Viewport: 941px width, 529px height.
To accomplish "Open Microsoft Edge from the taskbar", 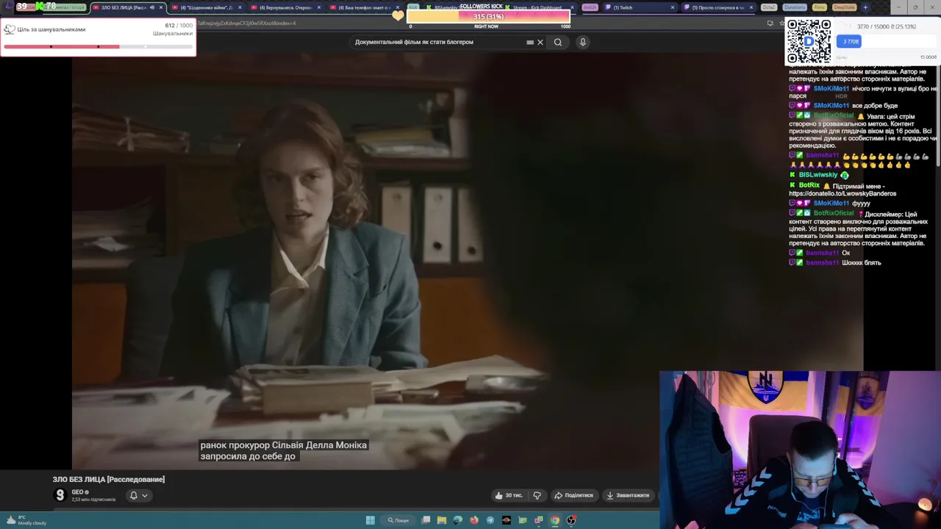I will [458, 520].
